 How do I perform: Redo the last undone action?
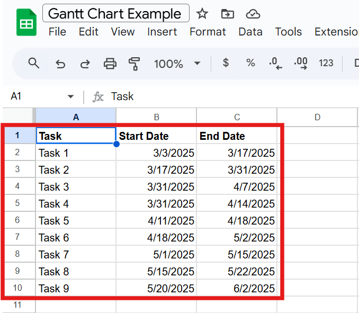click(x=85, y=64)
